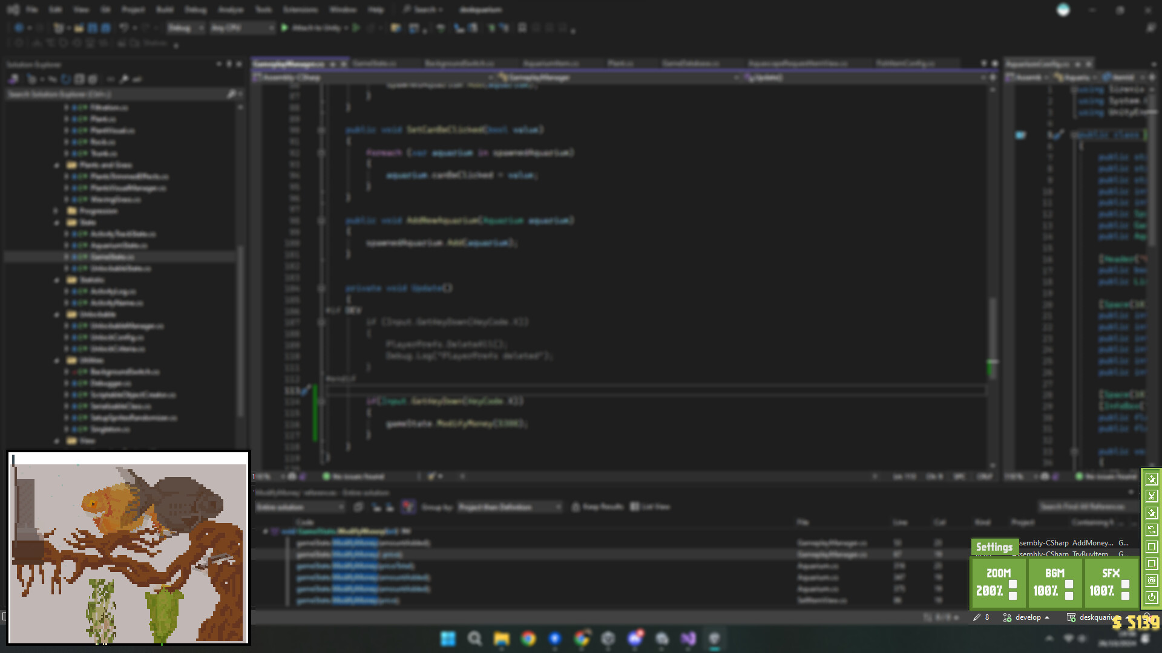
Task: Click the square icon with green corner
Action: (1152, 547)
